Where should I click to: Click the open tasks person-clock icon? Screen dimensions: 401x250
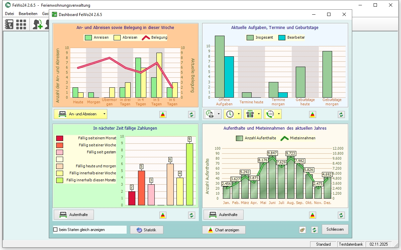coord(210,114)
